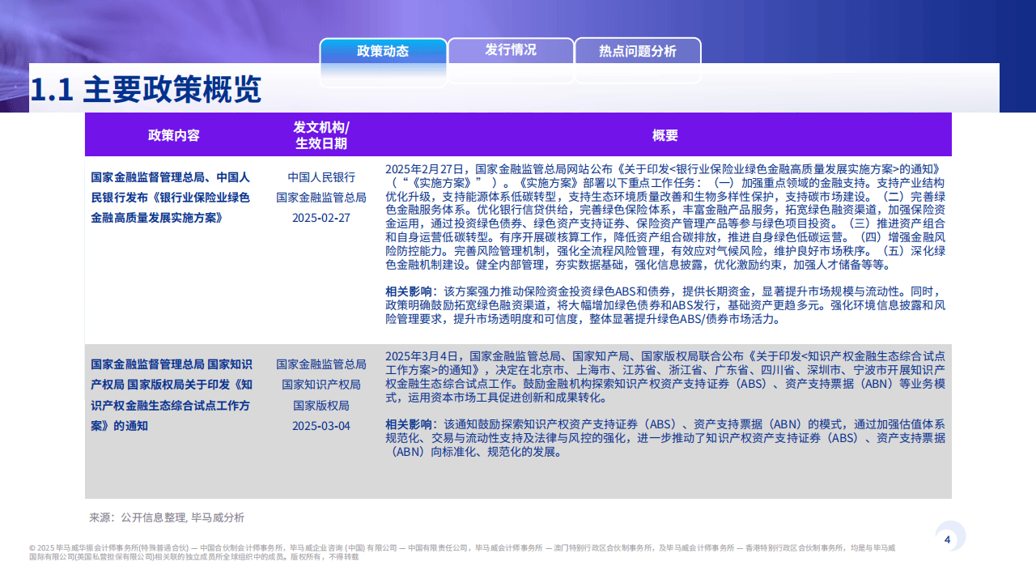Switch to the 政策动态 tab
This screenshot has width=1036, height=583.
click(x=384, y=49)
